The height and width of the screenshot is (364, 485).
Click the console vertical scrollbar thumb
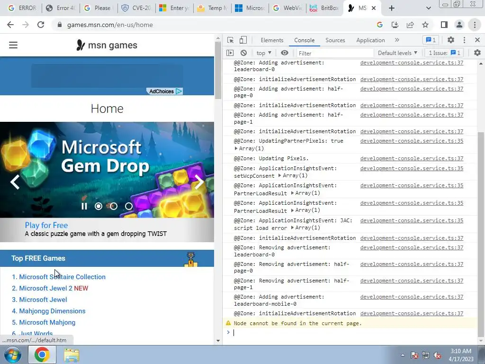[481, 234]
